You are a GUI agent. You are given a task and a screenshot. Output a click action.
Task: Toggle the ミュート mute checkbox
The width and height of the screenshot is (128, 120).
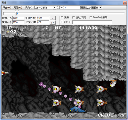click(62, 22)
